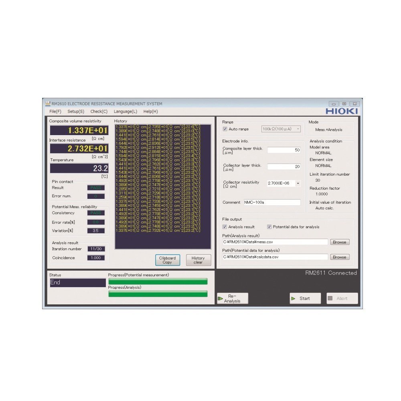
Task: Expand Collector resistivity dropdown
Action: click(298, 183)
